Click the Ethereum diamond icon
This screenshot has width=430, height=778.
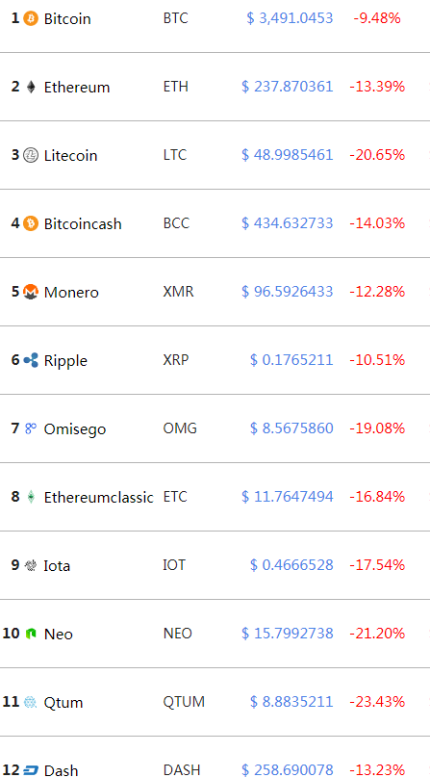pos(31,88)
